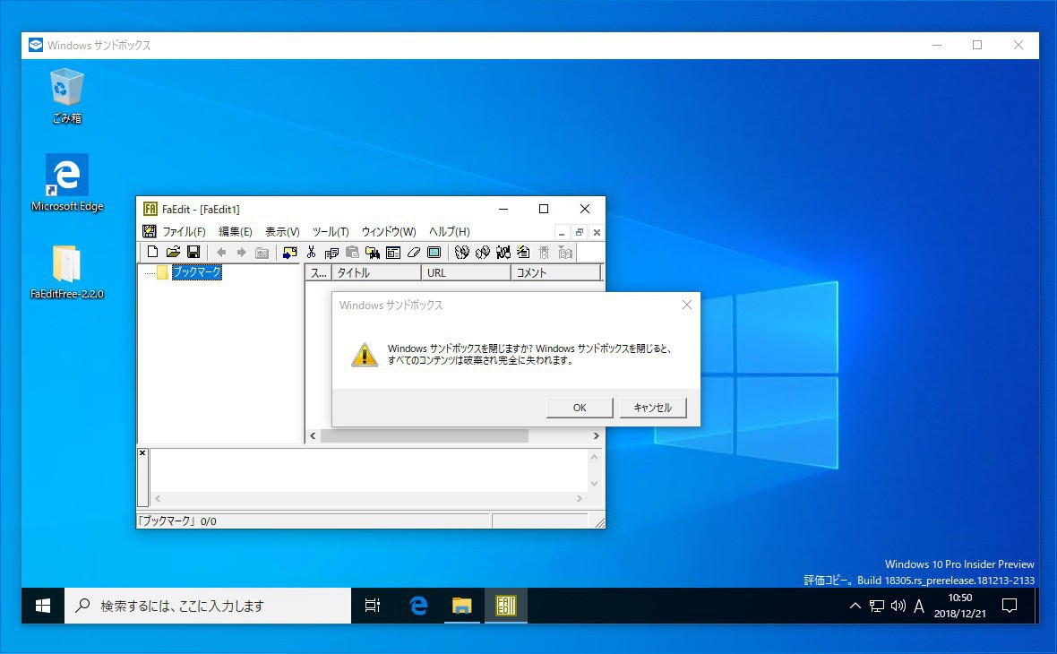
Task: Confirm closing sandbox with OK
Action: pyautogui.click(x=580, y=408)
